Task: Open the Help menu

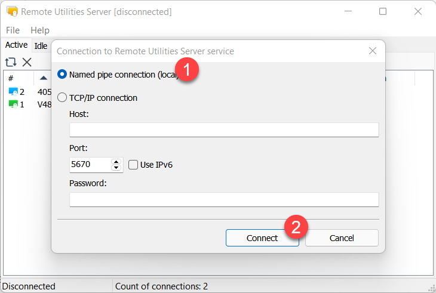Action: (x=40, y=30)
